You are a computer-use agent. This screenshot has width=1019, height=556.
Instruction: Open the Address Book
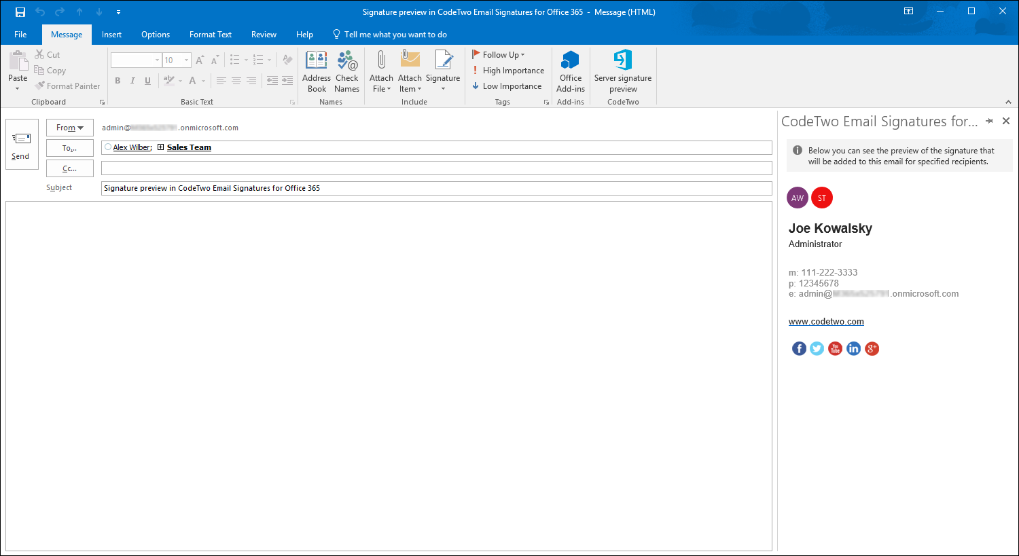coord(317,71)
